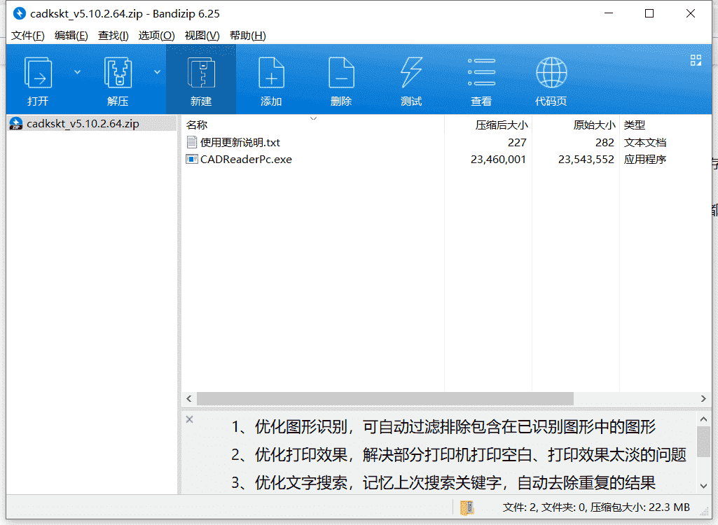This screenshot has width=718, height=525.
Task: Sort by the 类型 column header
Action: [634, 125]
